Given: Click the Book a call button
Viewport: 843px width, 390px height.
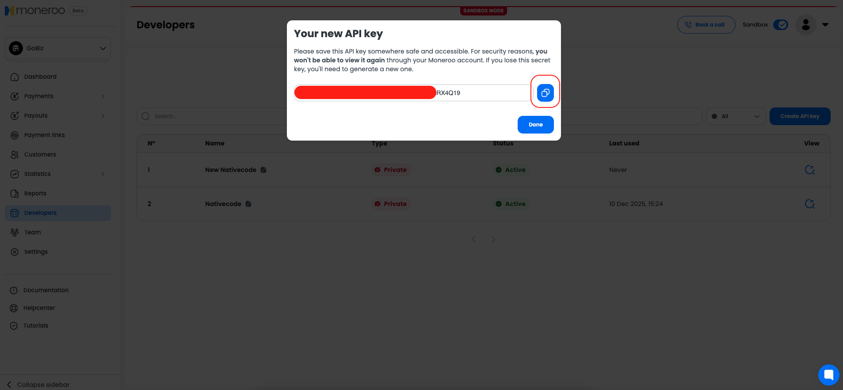Looking at the screenshot, I should [706, 25].
